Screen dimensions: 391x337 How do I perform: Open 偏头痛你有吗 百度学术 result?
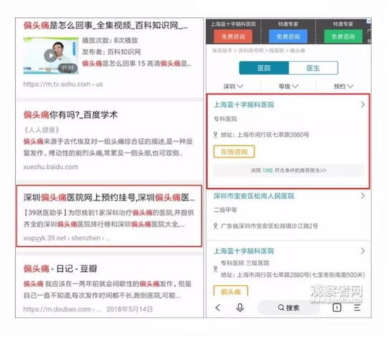pos(71,114)
